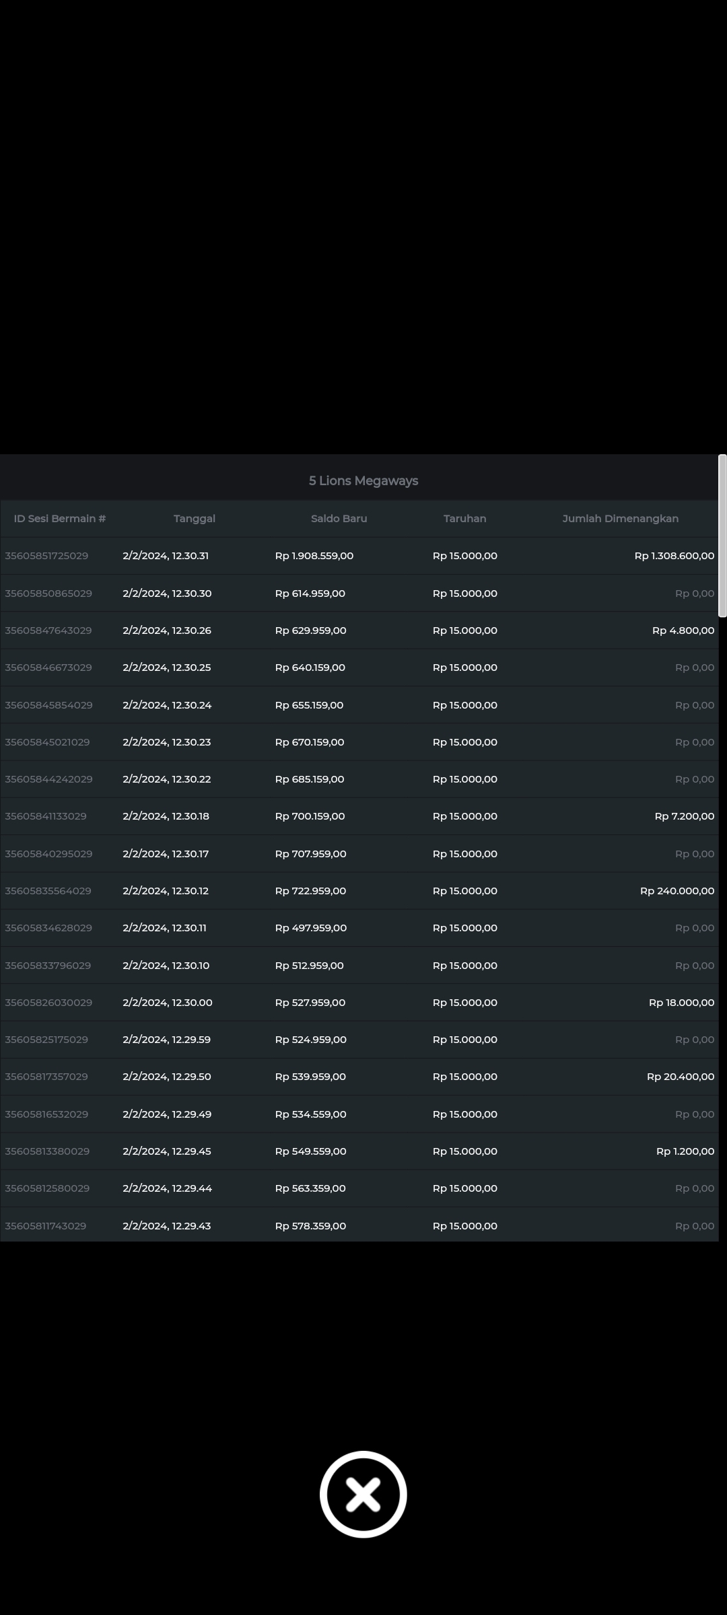
Task: Select the Rp 240.000,00 win amount
Action: click(x=677, y=891)
